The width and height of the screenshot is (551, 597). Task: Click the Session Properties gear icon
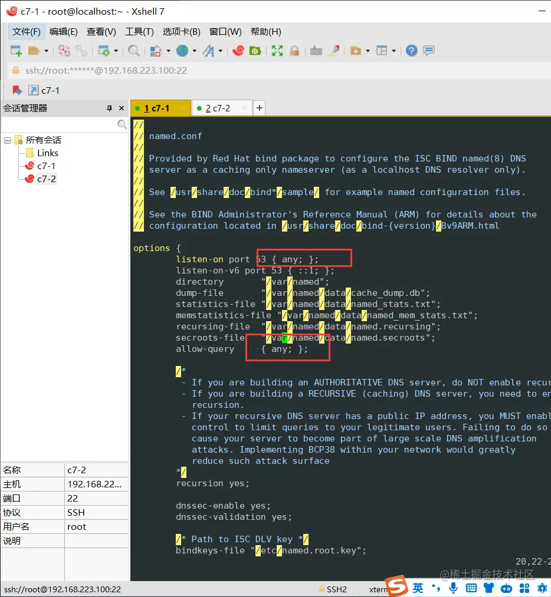coord(104,51)
